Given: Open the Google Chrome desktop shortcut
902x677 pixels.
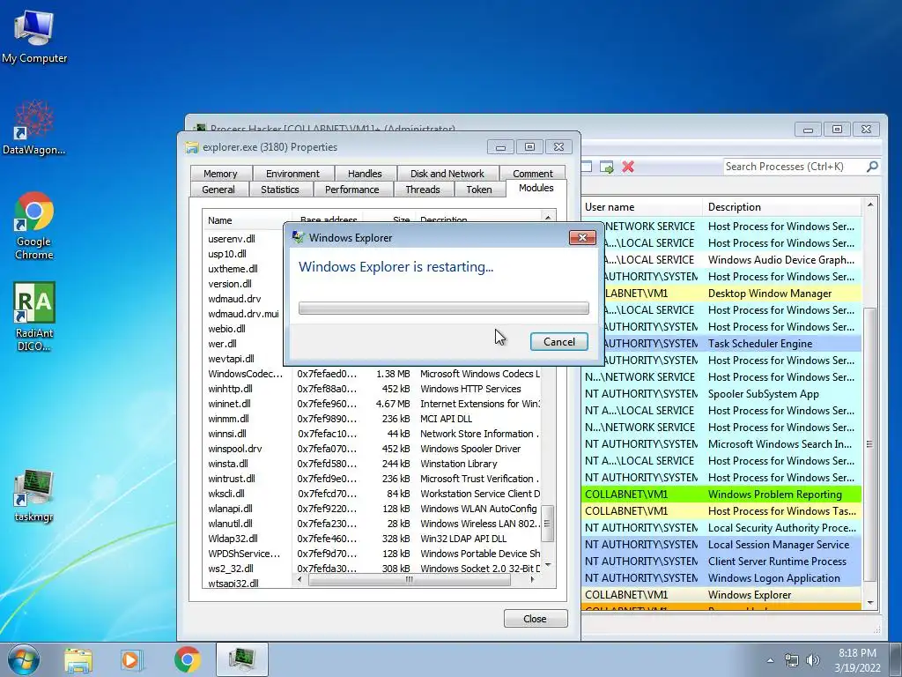Looking at the screenshot, I should click(34, 226).
